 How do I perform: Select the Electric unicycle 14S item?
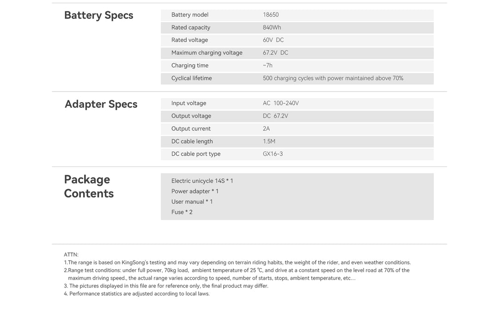point(202,181)
